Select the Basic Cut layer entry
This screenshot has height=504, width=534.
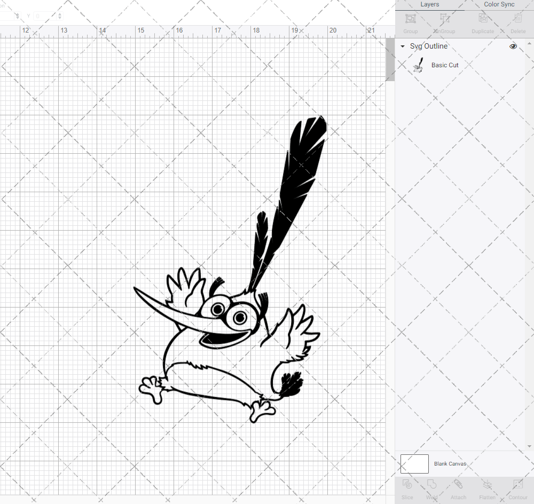click(x=445, y=65)
